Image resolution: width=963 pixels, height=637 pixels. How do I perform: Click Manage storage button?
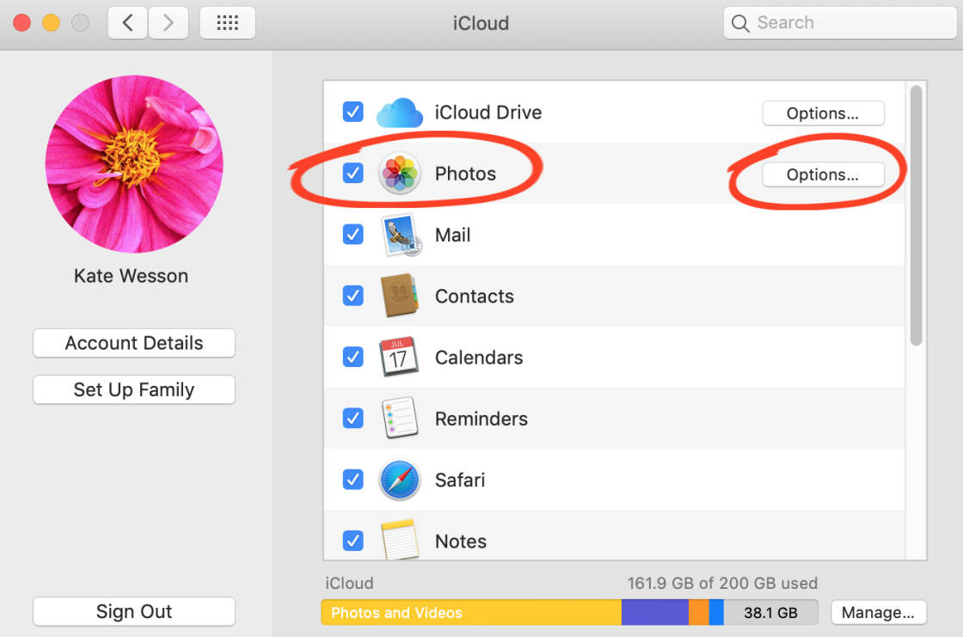coord(878,612)
